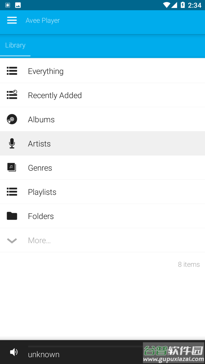The width and height of the screenshot is (205, 364).
Task: Tap the Genres music note icon
Action: pyautogui.click(x=12, y=167)
